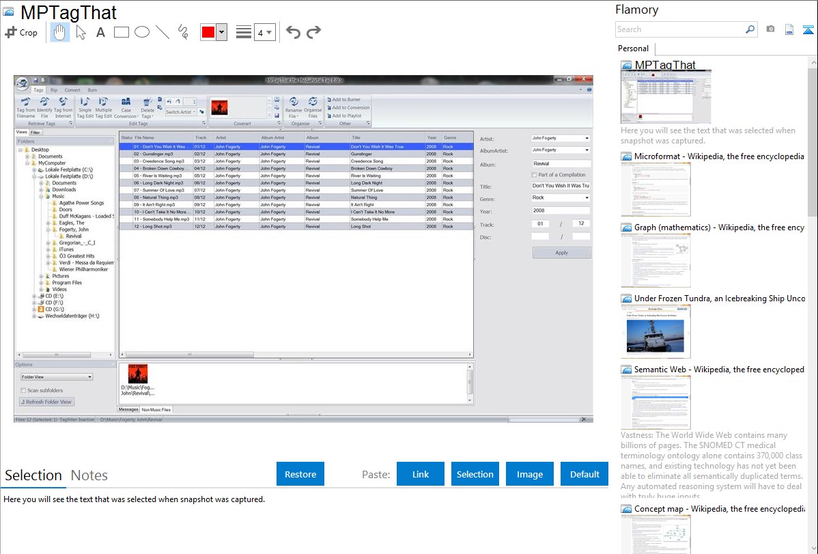Image resolution: width=818 pixels, height=554 pixels.
Task: Toggle Part of a Compilation checkbox
Action: tap(534, 175)
